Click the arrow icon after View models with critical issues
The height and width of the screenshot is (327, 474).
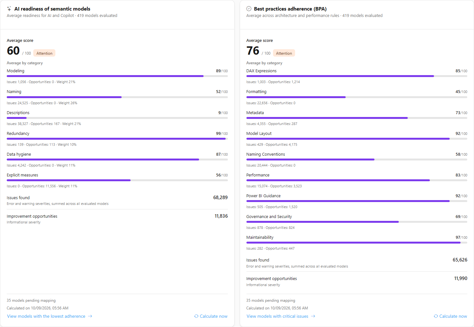tap(313, 316)
